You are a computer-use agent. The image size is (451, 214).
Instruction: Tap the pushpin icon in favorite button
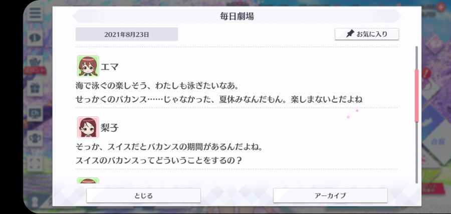[x=350, y=34]
